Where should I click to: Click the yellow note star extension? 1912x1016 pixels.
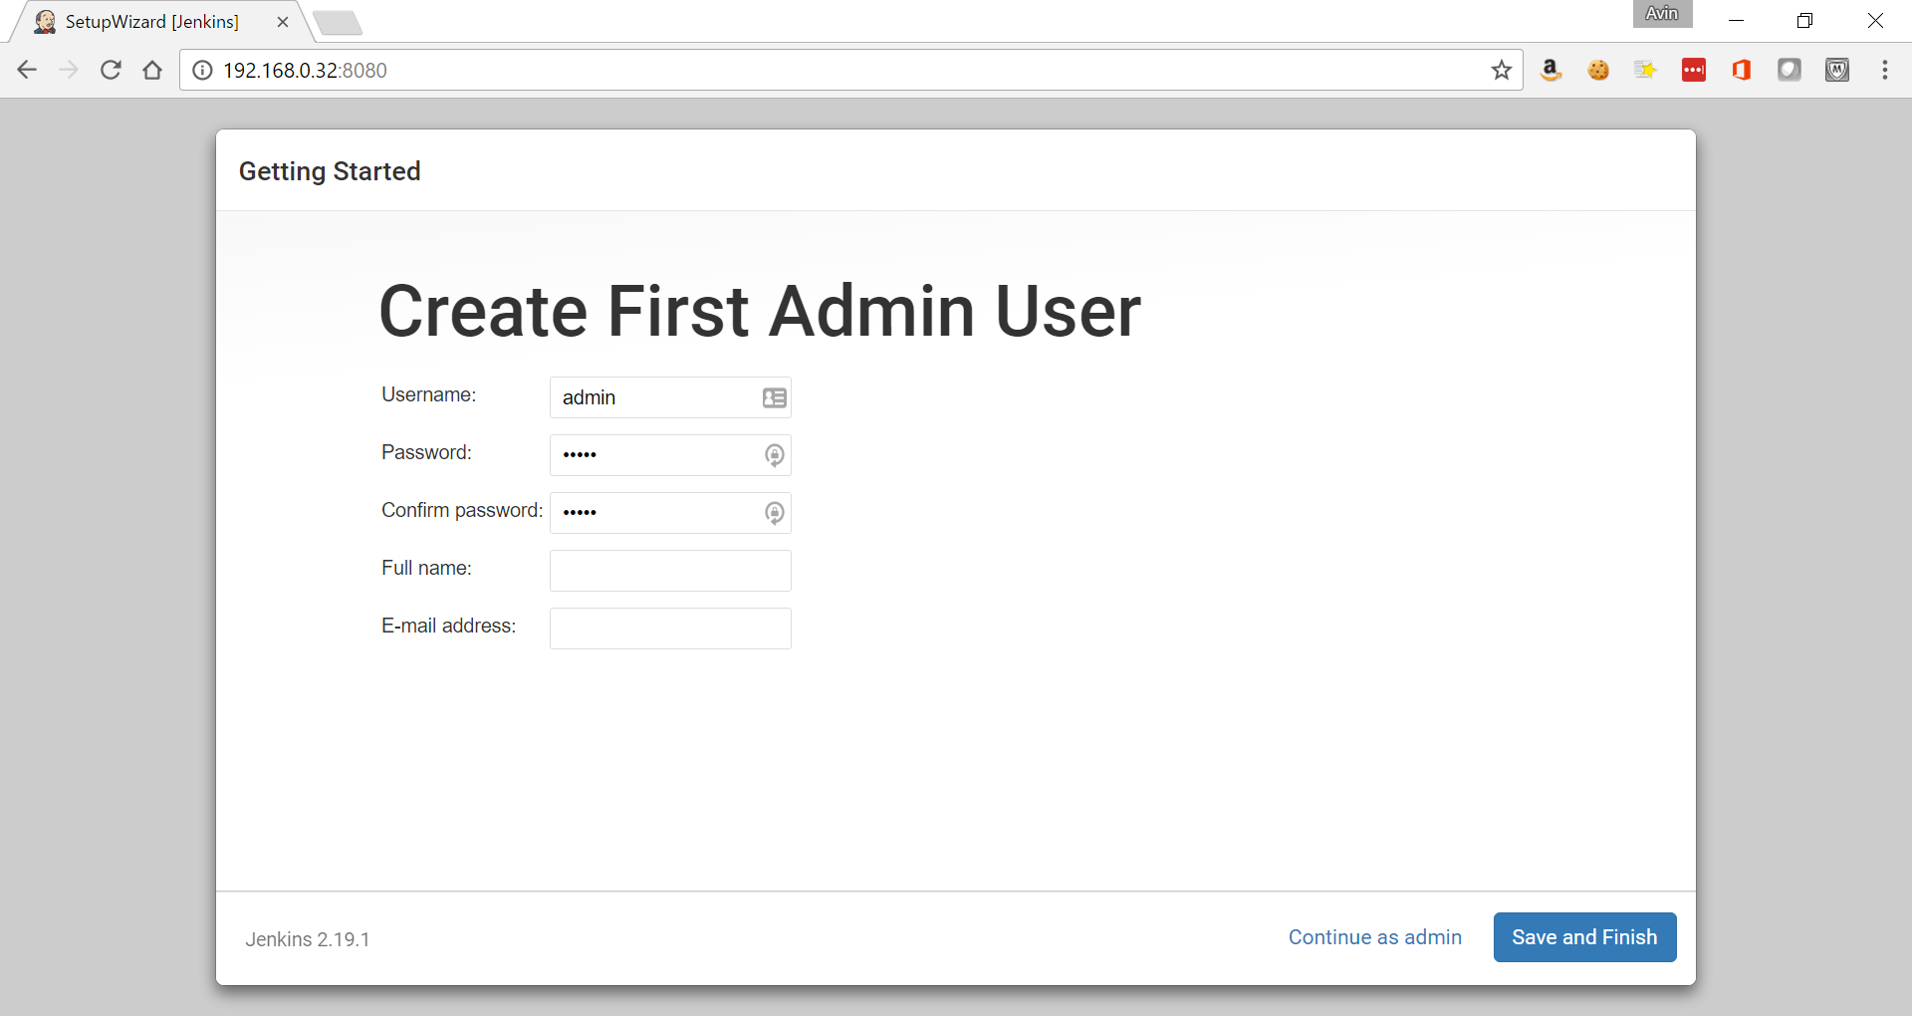coord(1646,70)
